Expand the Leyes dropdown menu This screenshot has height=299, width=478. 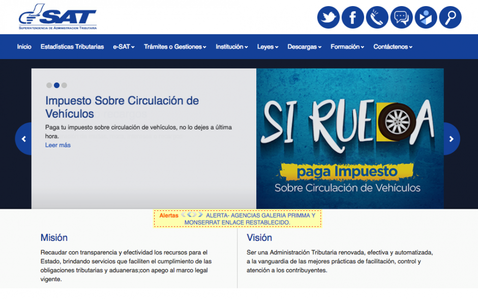(x=267, y=46)
